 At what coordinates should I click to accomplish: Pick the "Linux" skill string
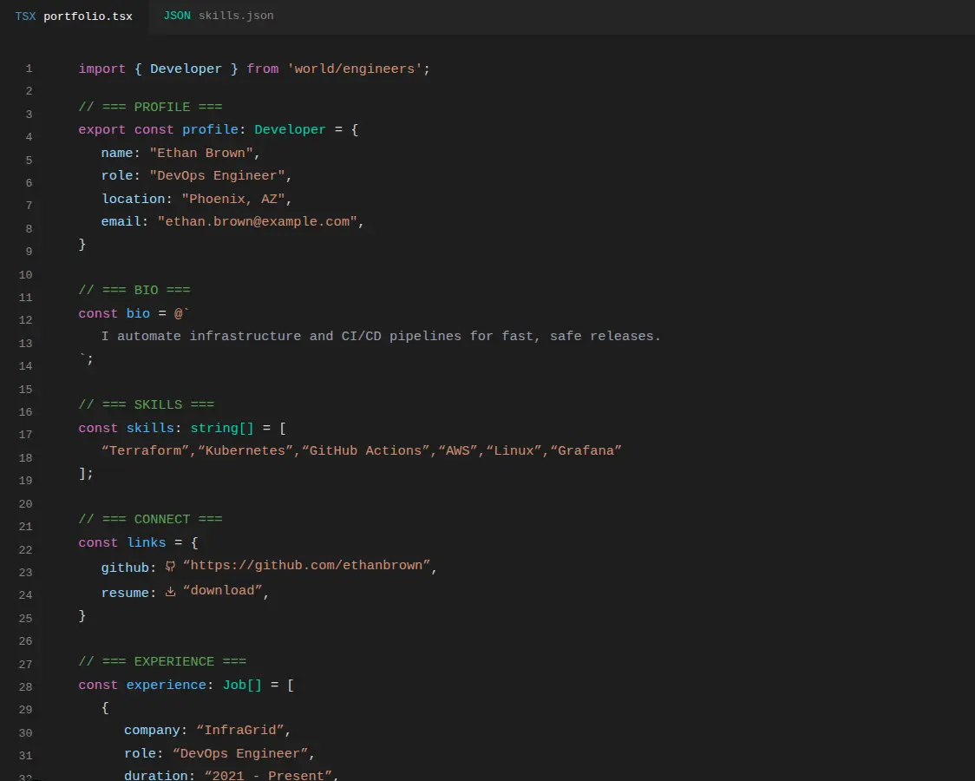pos(514,450)
